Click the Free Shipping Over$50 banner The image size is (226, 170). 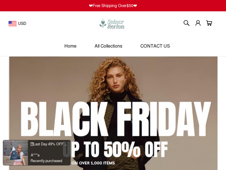point(113,6)
